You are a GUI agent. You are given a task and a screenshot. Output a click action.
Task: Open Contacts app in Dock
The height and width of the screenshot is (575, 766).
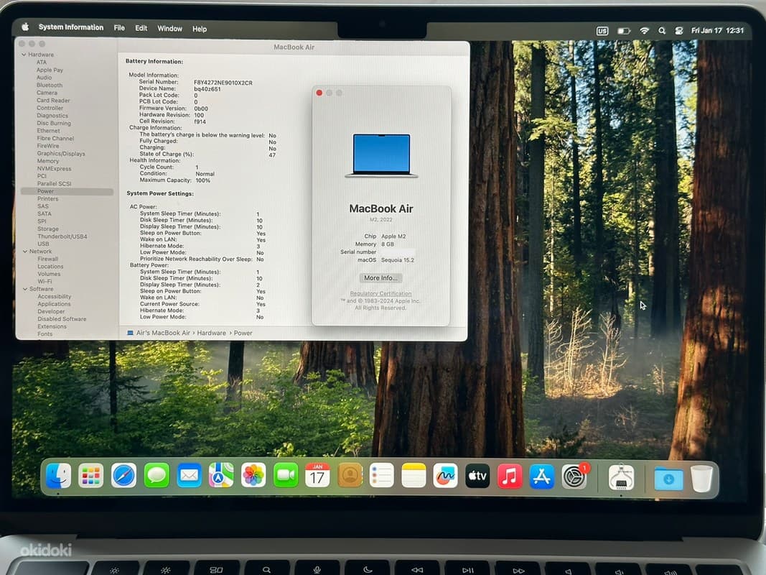point(350,476)
